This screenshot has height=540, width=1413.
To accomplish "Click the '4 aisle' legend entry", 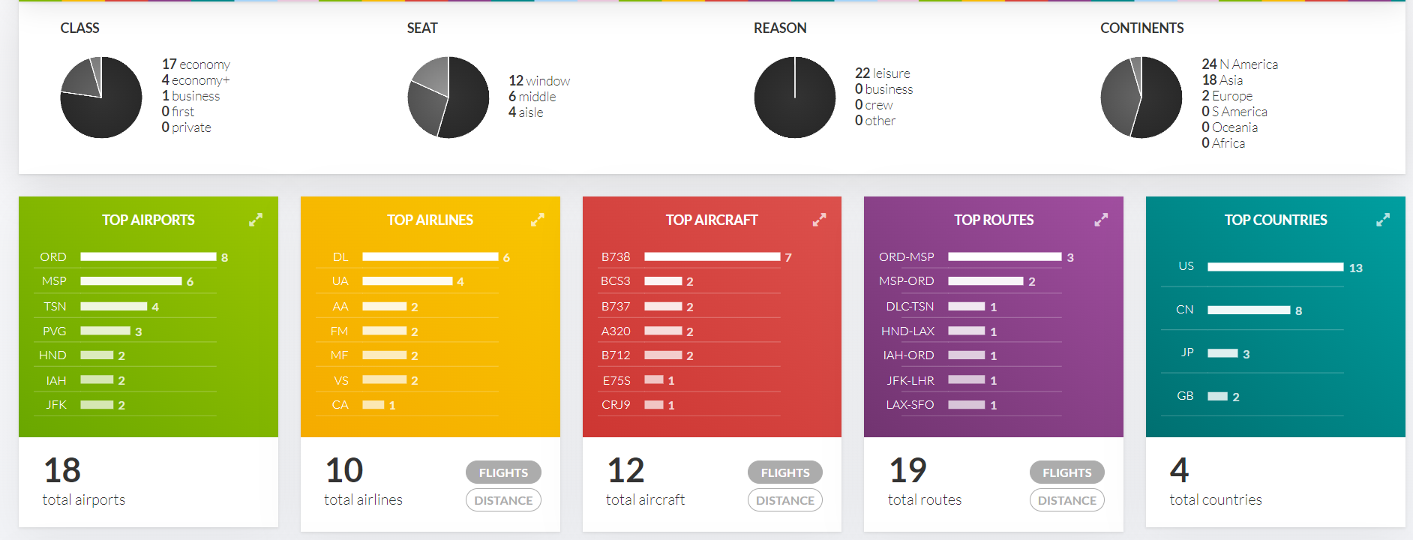I will tap(526, 112).
